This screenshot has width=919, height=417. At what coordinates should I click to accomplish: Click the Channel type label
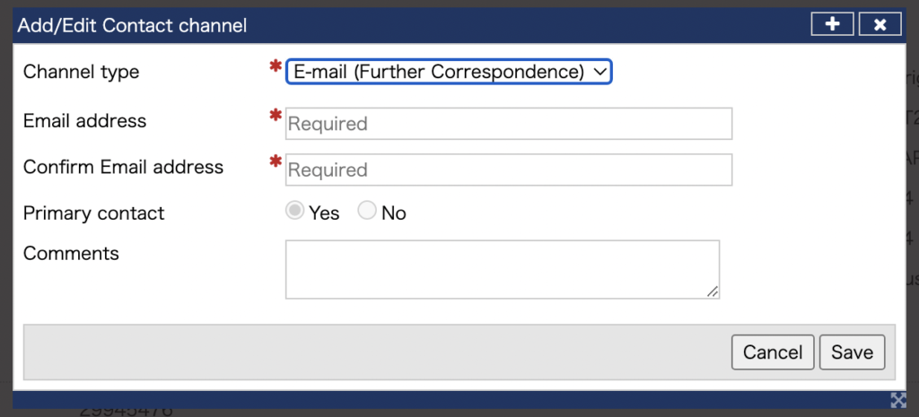click(x=82, y=72)
